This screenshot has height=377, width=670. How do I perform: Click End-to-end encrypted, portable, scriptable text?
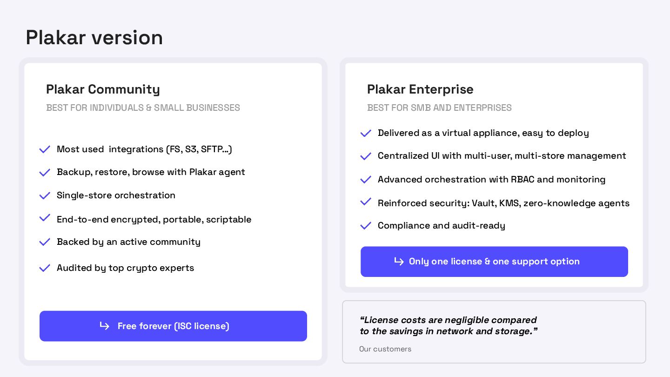(154, 219)
